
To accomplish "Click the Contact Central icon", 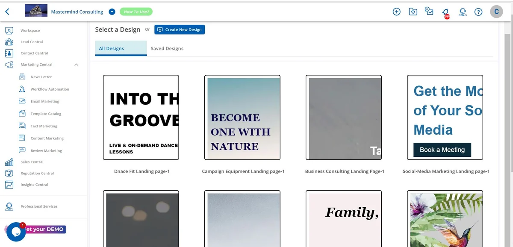I will [x=9, y=53].
